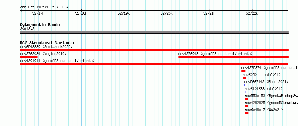Click the red bar under nsv5530153
The image size is (298, 126).
coord(246,99)
